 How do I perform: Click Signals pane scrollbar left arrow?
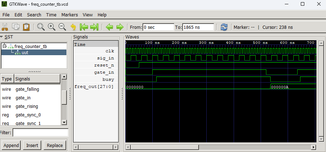[x=76, y=147]
